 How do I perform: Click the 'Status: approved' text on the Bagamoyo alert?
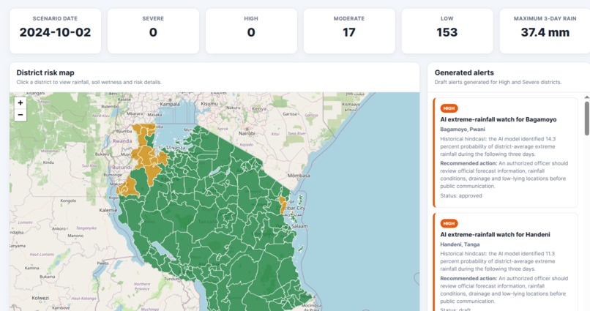pos(461,195)
